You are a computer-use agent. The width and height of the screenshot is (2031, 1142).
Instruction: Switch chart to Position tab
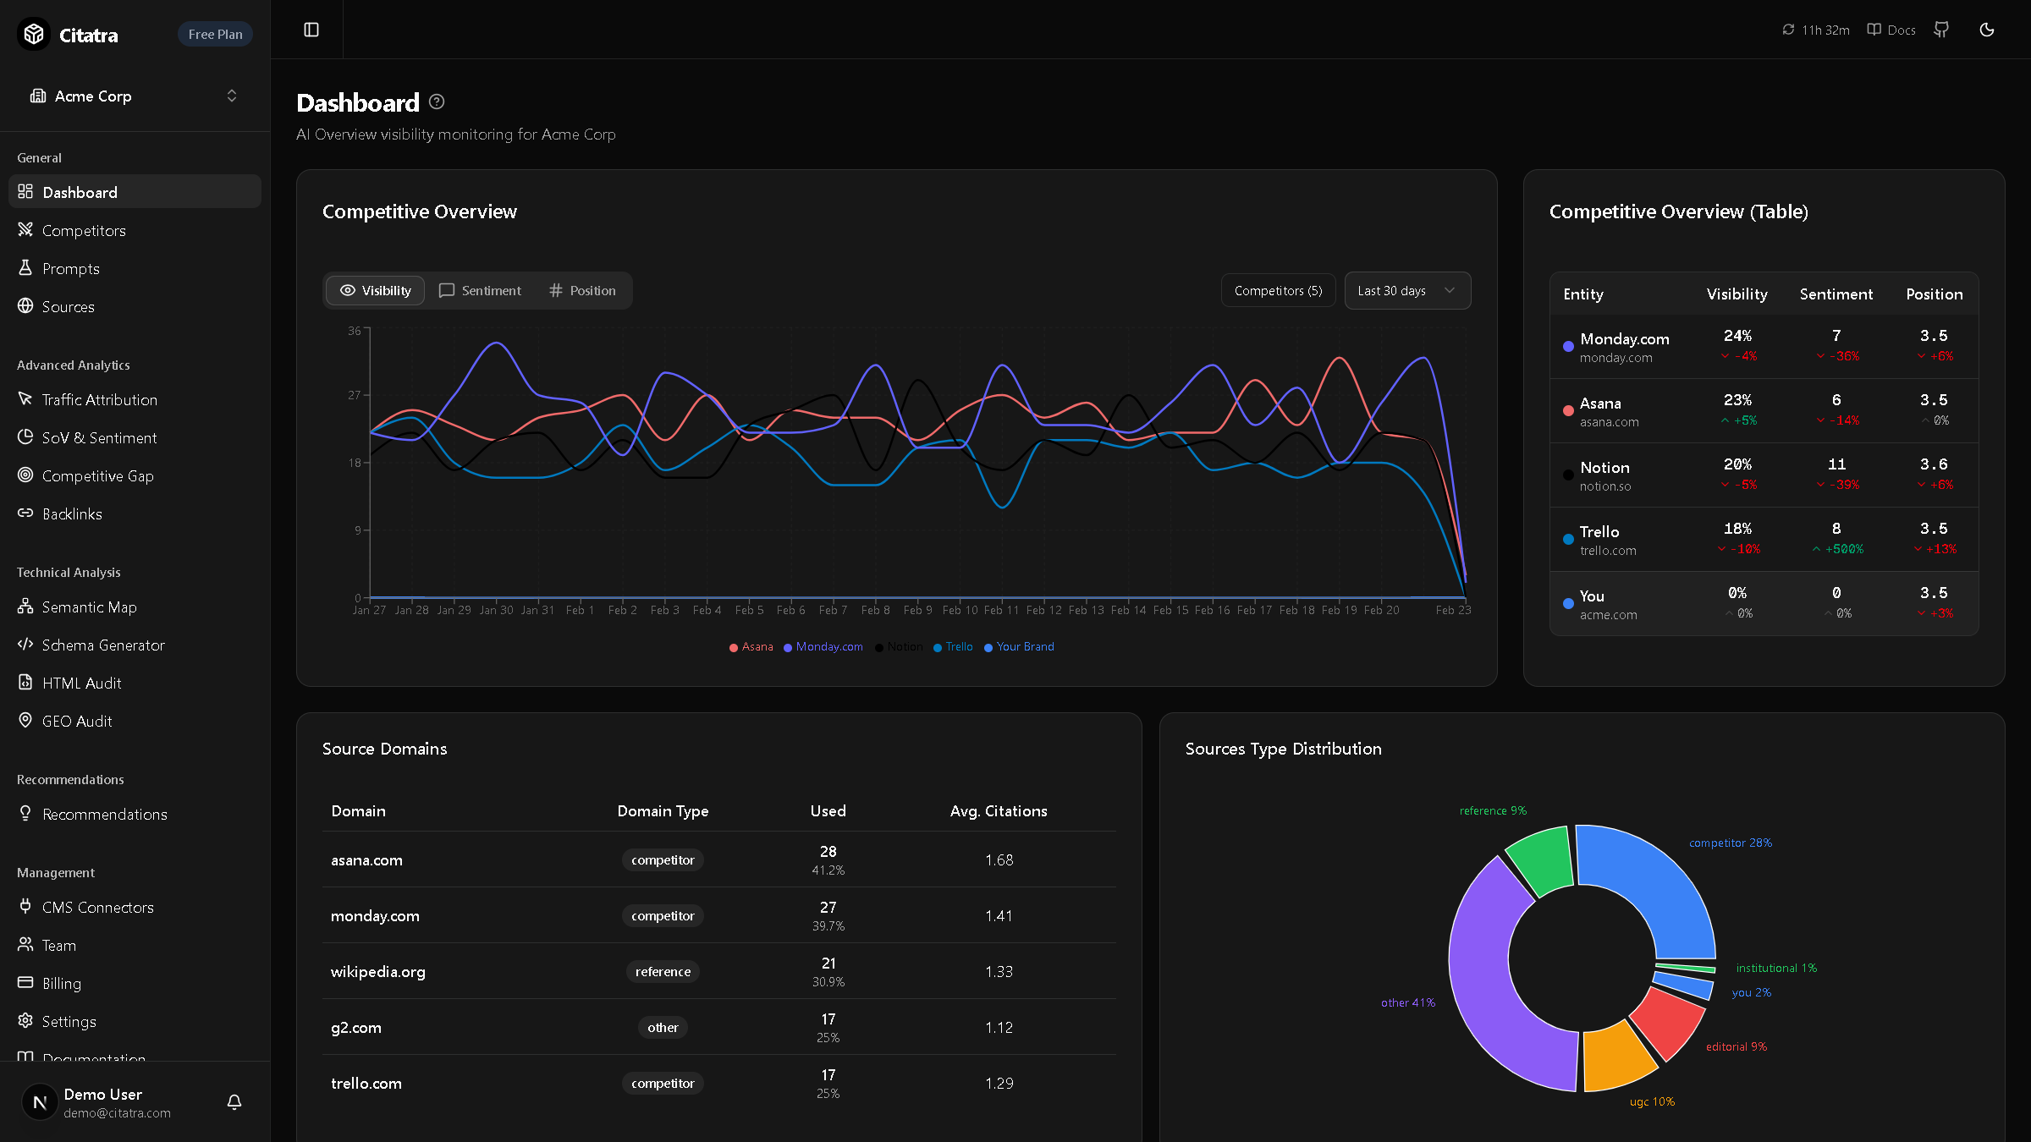582,290
